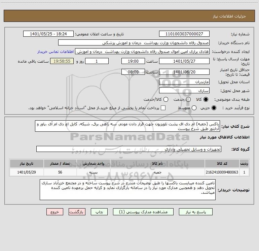The height and width of the screenshot is (251, 259).
Task: Click the remaining days field showing 1
Action: click(97, 61)
